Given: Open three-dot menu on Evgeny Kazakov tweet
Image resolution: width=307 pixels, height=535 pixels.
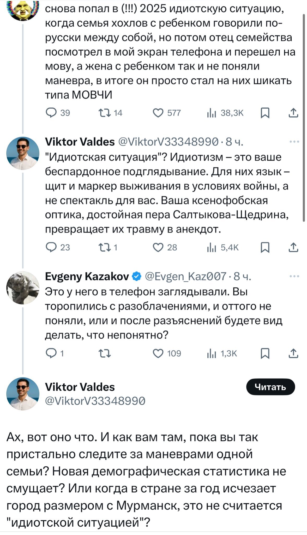Looking at the screenshot, I should (294, 276).
